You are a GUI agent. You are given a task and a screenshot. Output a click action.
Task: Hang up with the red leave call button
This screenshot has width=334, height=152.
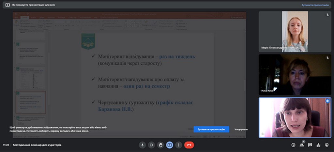click(189, 145)
